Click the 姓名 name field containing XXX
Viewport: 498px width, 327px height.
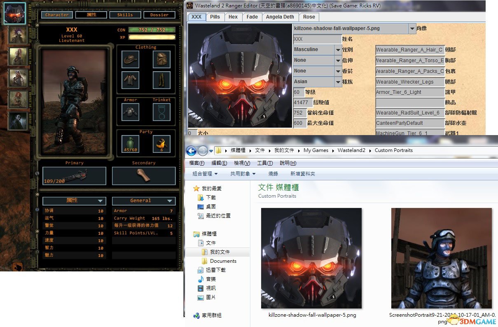pyautogui.click(x=317, y=39)
